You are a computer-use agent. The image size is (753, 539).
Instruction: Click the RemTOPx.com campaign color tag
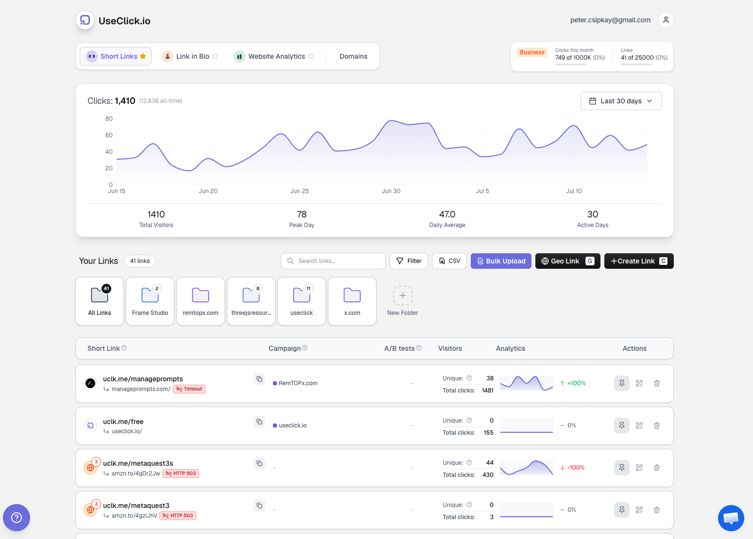point(275,383)
